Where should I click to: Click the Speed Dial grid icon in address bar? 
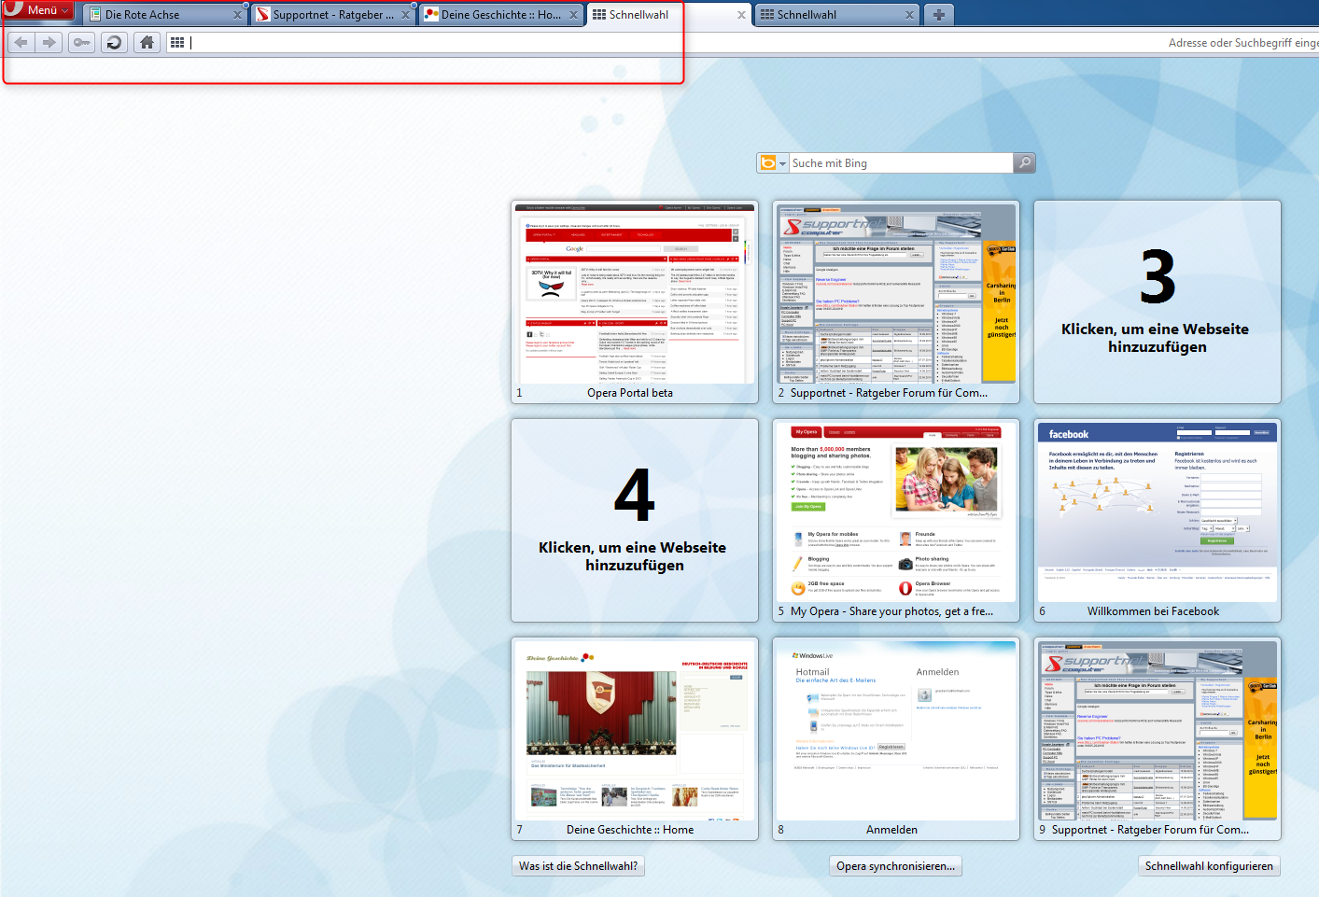[x=177, y=42]
